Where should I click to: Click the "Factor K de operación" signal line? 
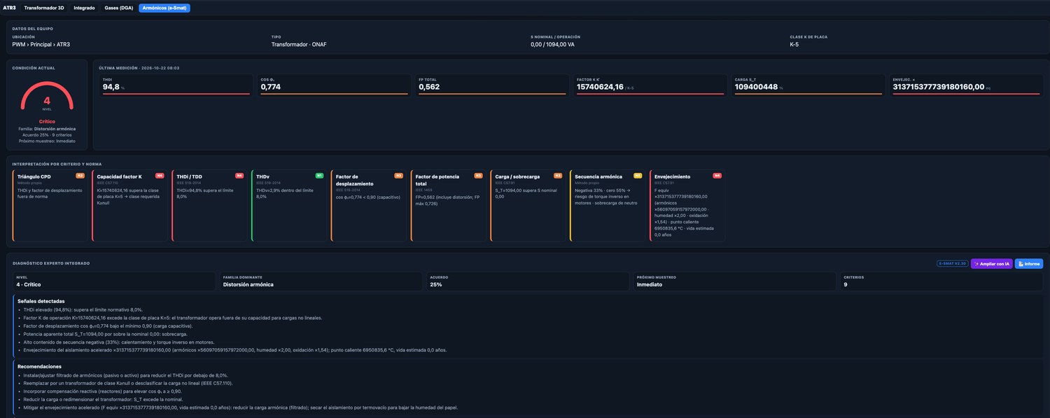tap(172, 318)
